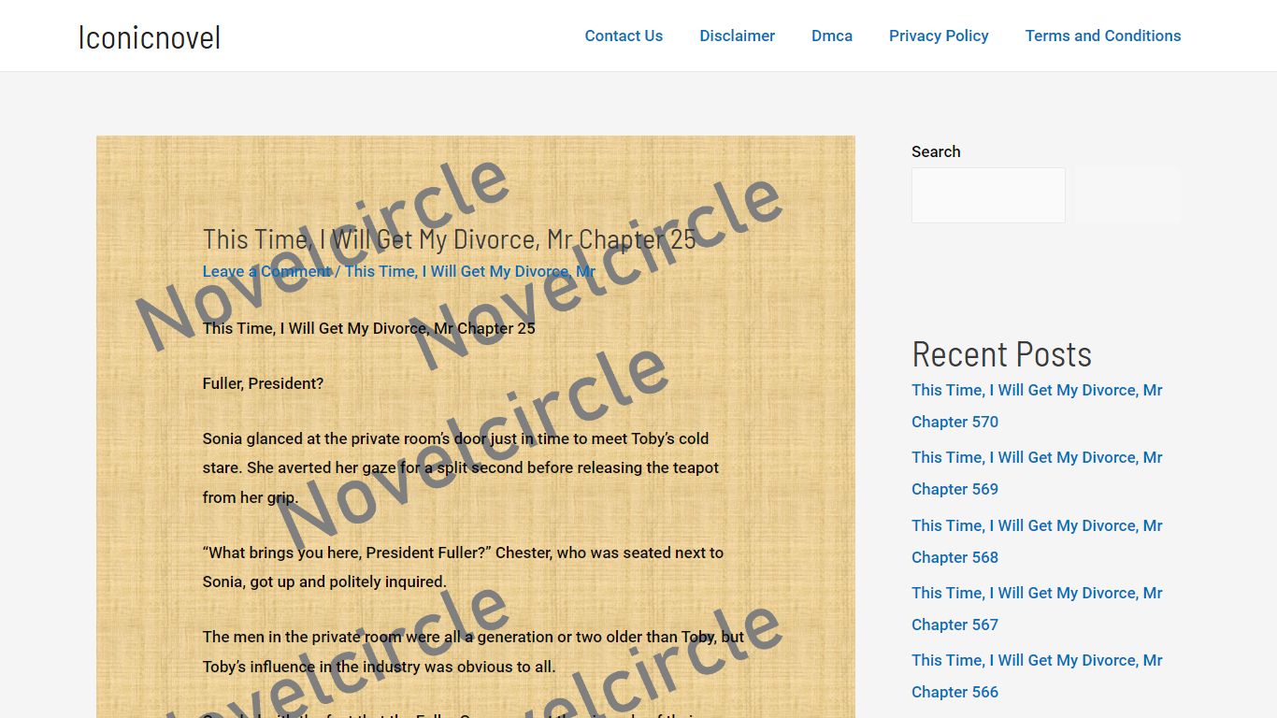Open the Dmca page
Image resolution: width=1277 pixels, height=718 pixels.
coord(832,36)
